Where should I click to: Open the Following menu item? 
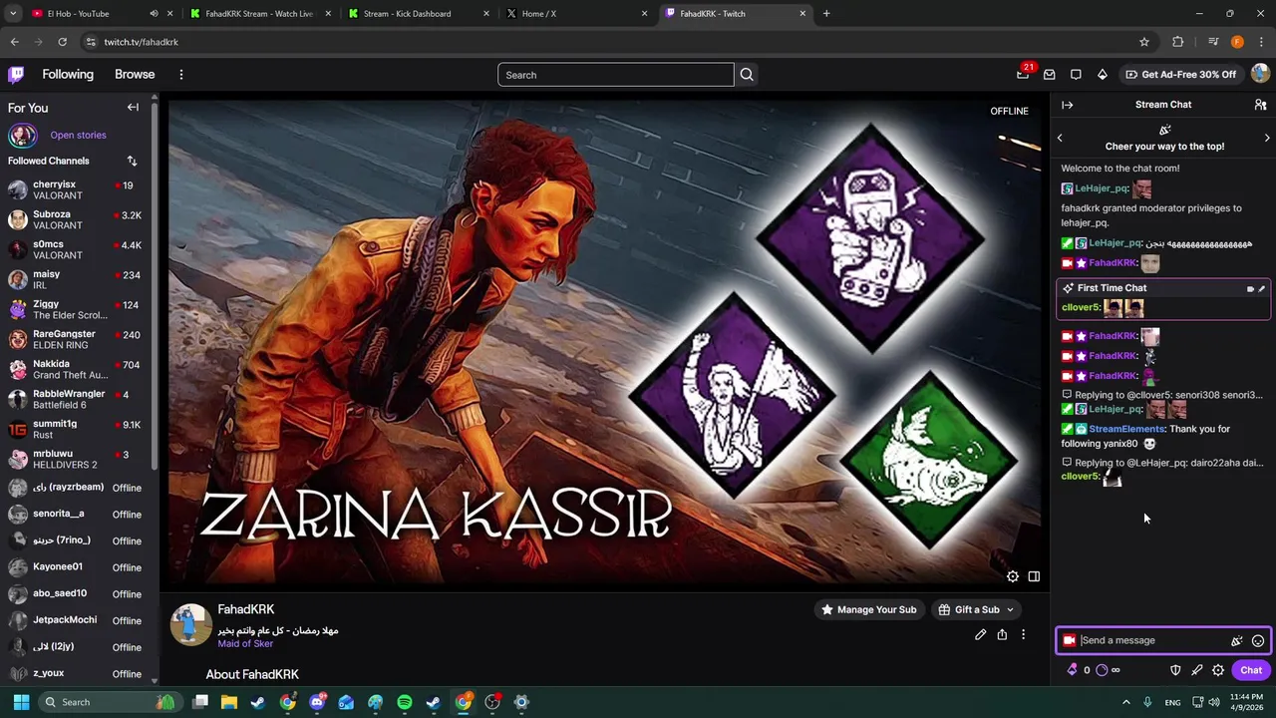tap(68, 75)
